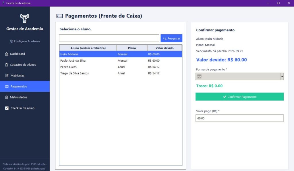This screenshot has width=294, height=171.
Task: Click the Pesquisar search button
Action: tap(171, 38)
